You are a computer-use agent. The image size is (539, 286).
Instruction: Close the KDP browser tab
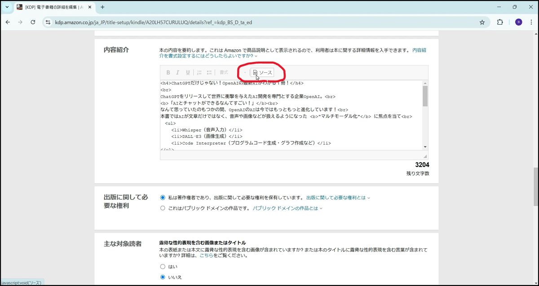coord(89,7)
